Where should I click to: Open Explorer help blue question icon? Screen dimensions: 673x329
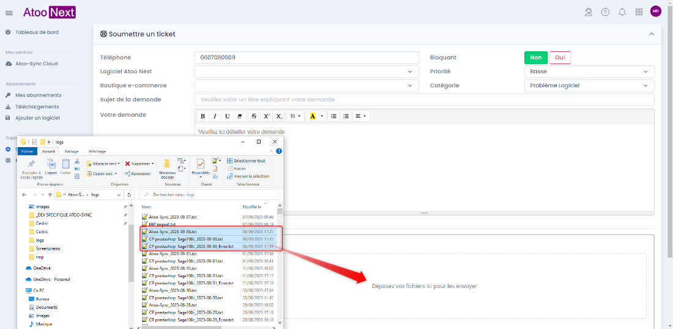(279, 151)
